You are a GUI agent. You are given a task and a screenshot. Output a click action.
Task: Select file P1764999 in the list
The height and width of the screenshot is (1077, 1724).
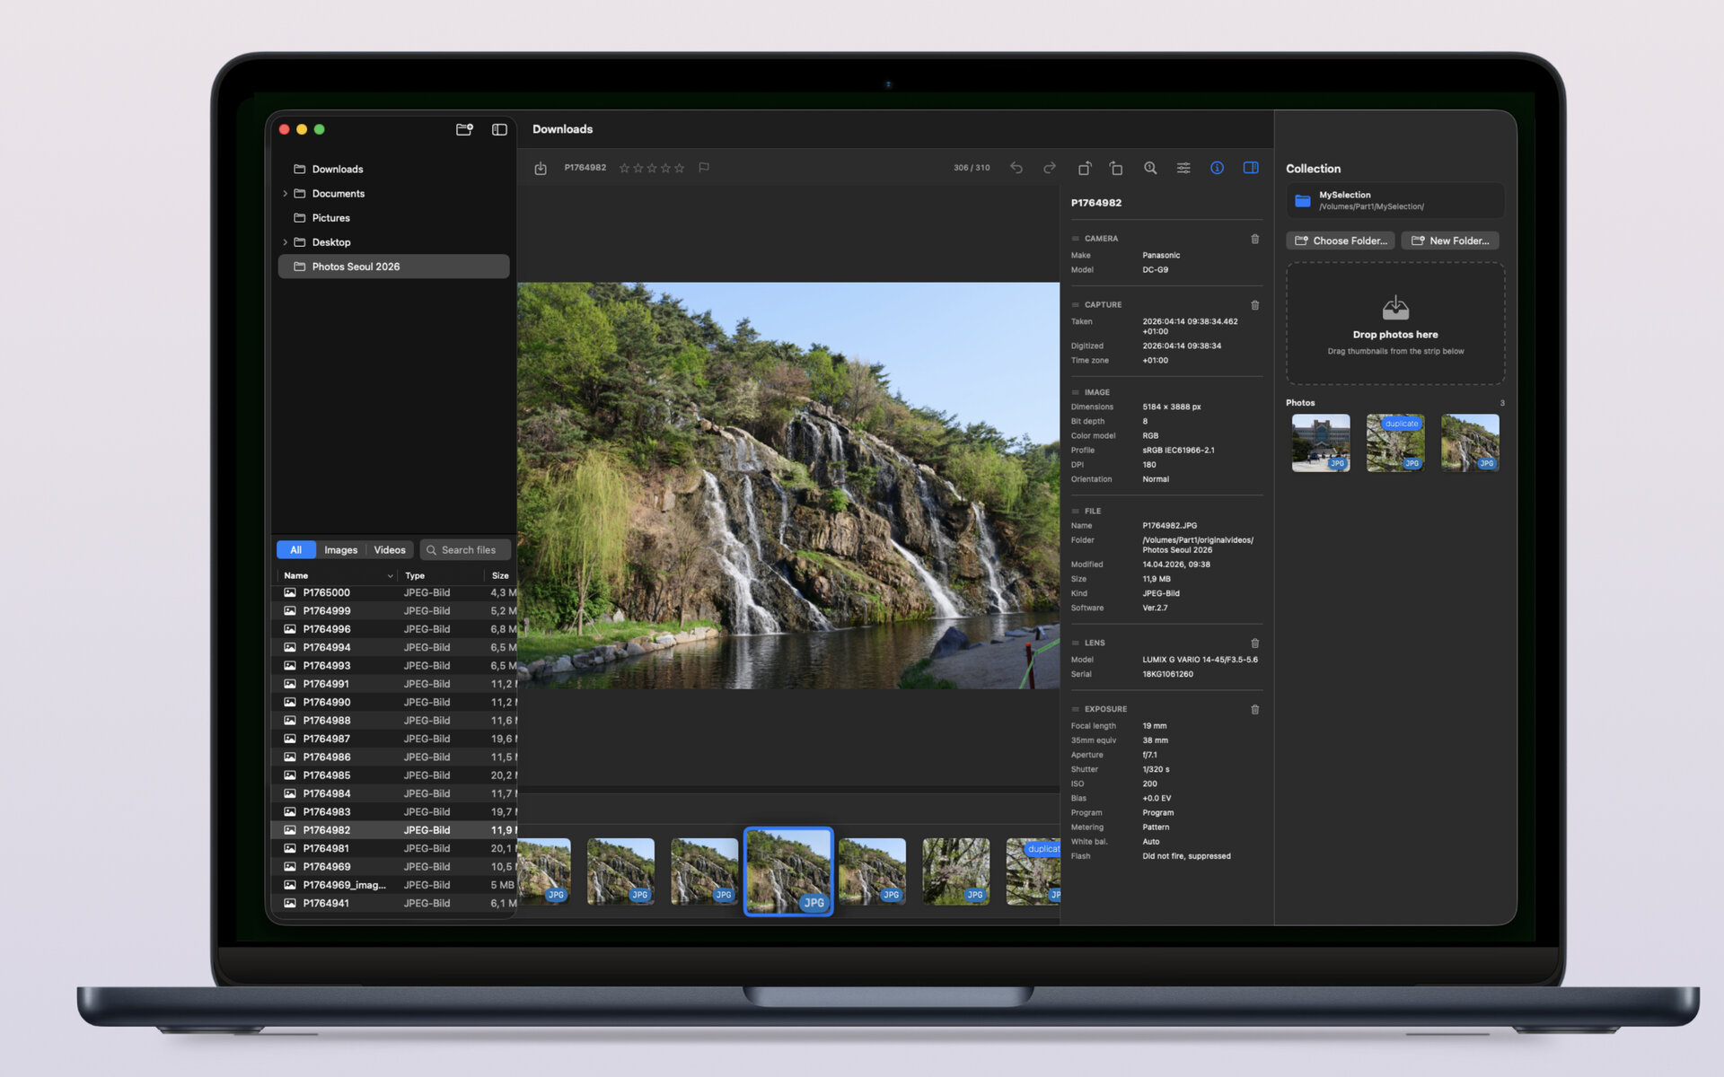tap(394, 611)
